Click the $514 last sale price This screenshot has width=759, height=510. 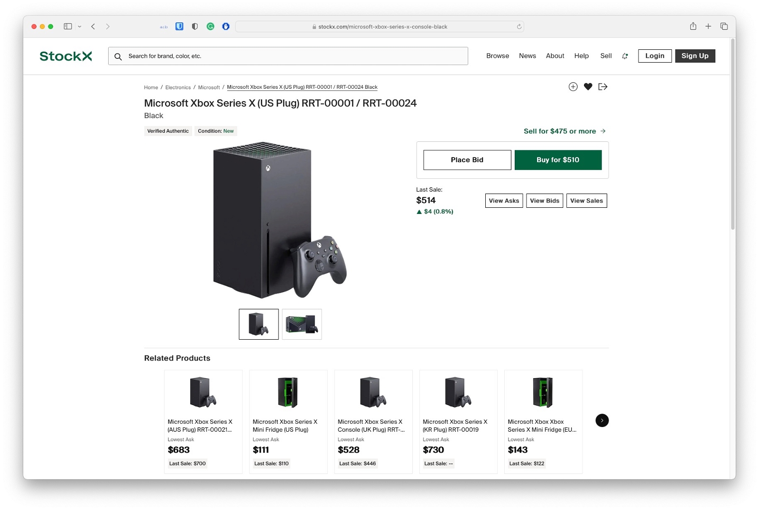pos(426,200)
